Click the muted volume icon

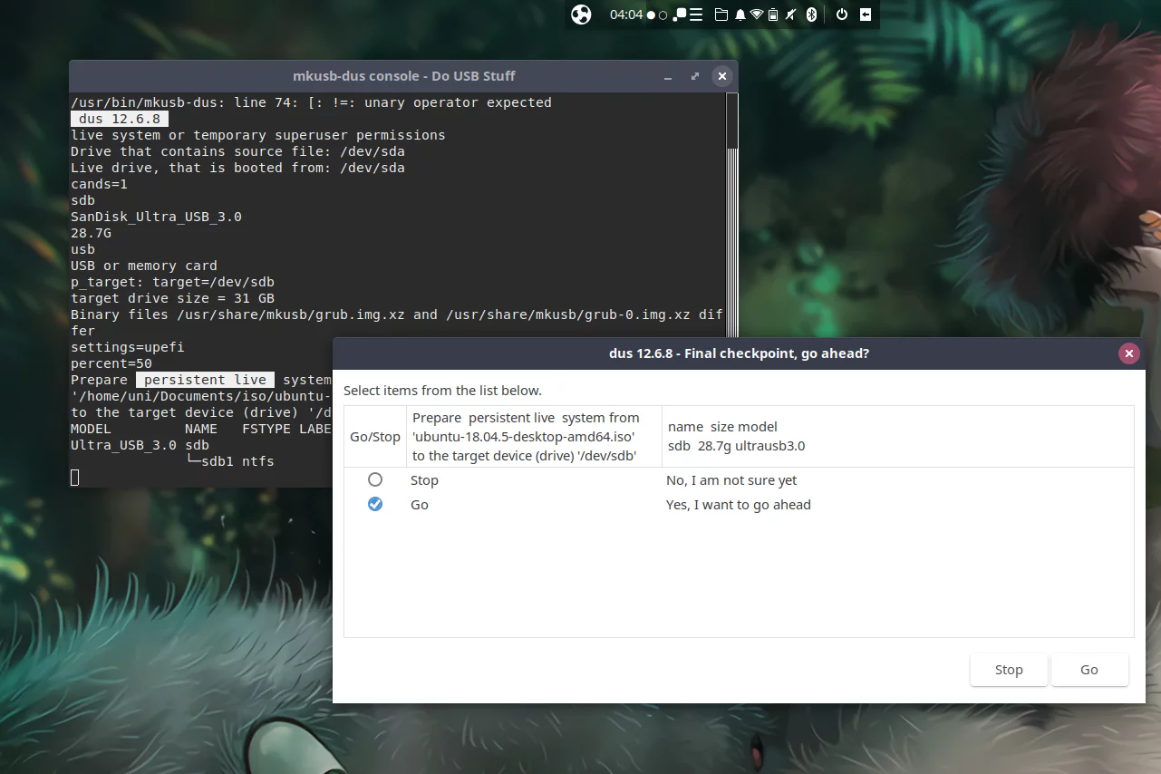791,15
